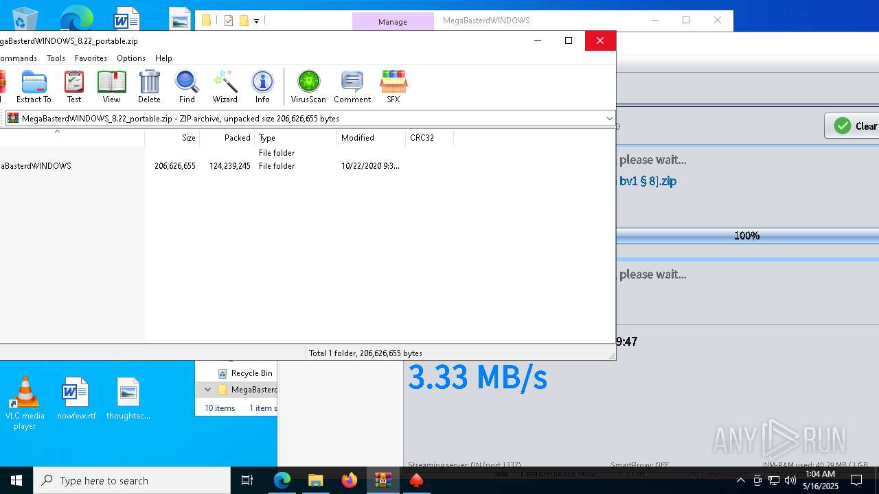Switch to WinRAR taskbar button

point(383,480)
